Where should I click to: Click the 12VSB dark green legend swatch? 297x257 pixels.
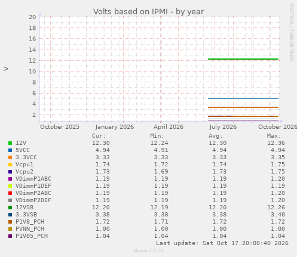[10, 208]
